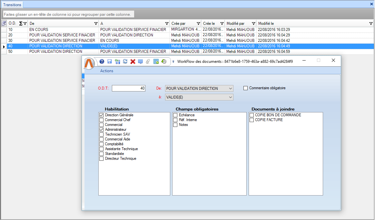Click the column chooser icon in the grid corner
The height and width of the screenshot is (220, 375).
tap(4, 23)
